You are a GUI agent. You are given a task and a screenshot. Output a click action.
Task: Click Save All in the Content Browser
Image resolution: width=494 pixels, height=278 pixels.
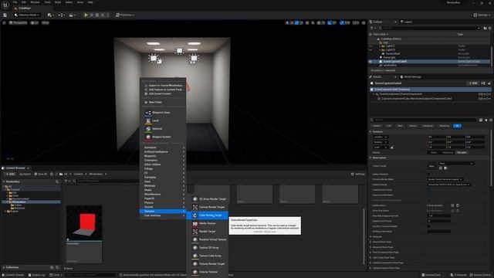point(41,174)
